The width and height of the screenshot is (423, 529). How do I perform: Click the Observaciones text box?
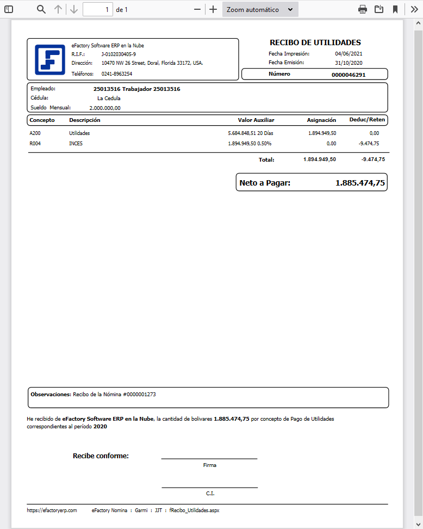click(x=208, y=397)
